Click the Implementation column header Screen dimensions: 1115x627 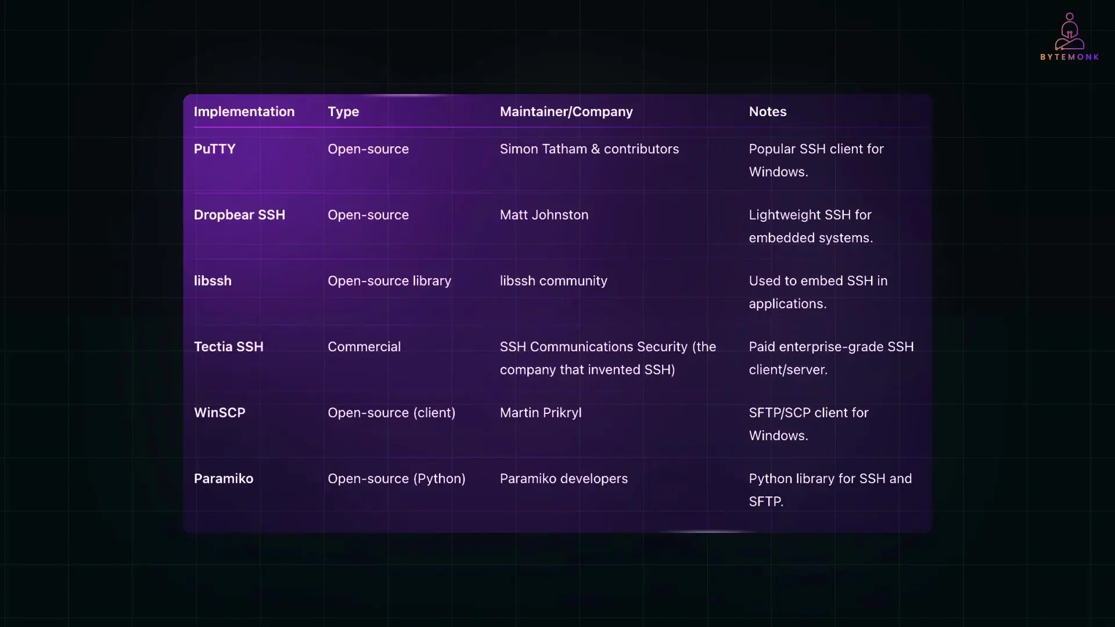[x=244, y=111]
